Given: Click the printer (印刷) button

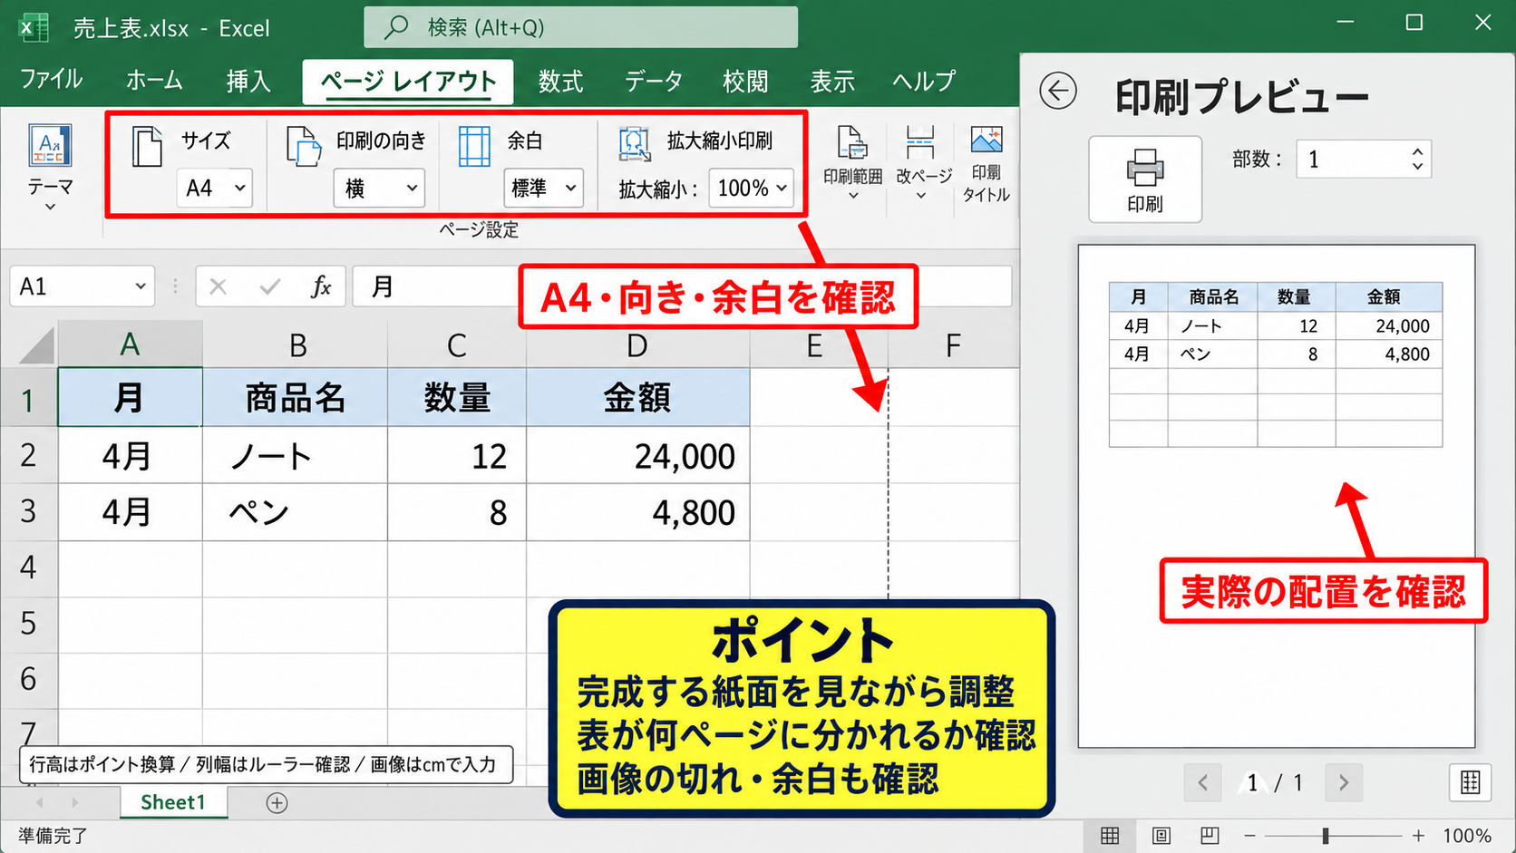Looking at the screenshot, I should [1145, 179].
